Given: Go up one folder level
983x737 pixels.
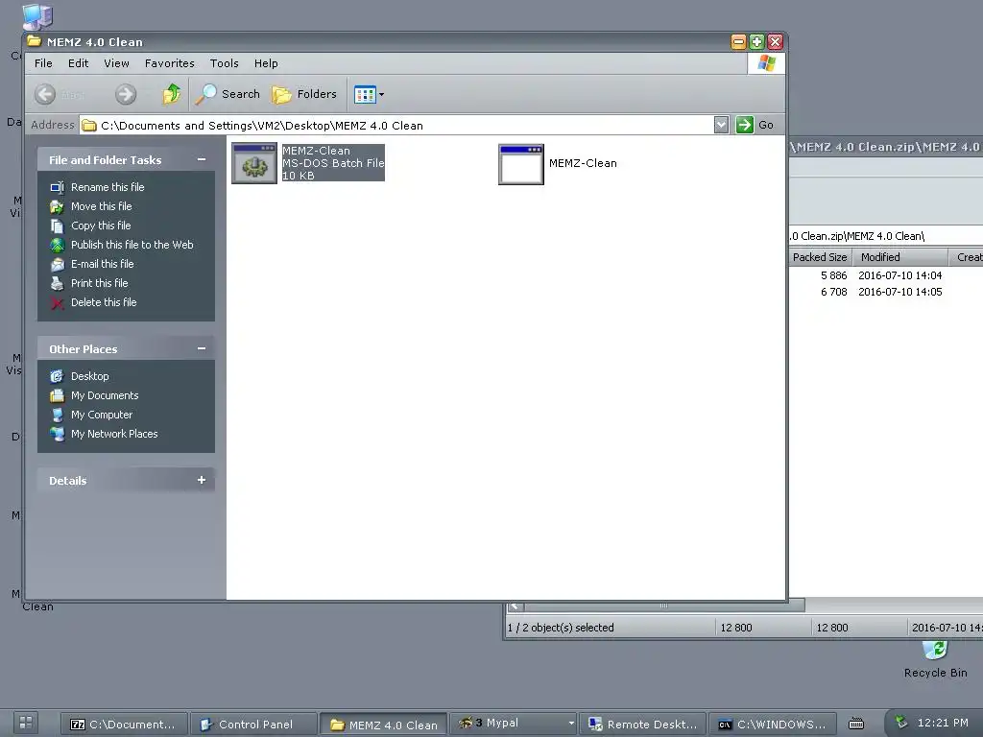Looking at the screenshot, I should click(x=171, y=94).
